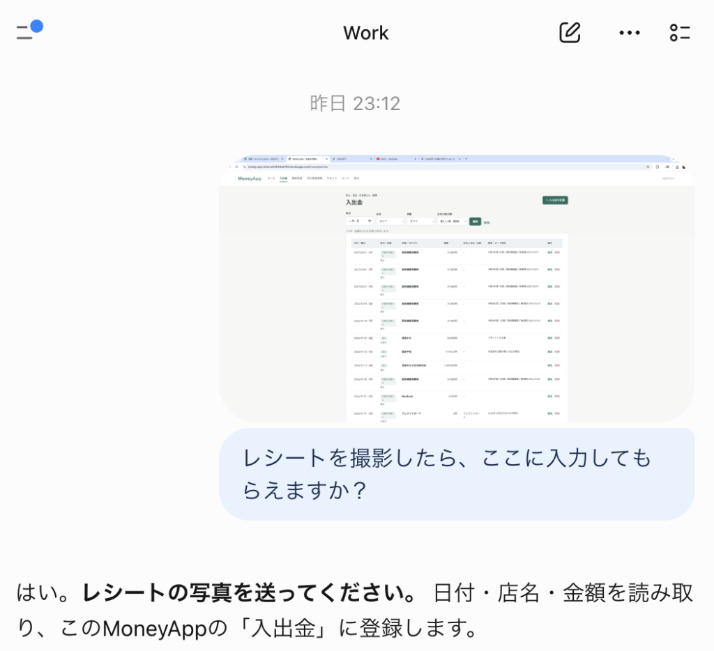The width and height of the screenshot is (714, 651).
Task: Click the 入出金 page heading in screenshot
Action: (354, 202)
